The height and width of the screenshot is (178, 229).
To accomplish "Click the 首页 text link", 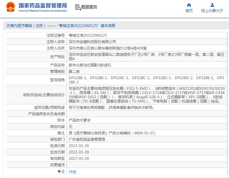I will 189,11.
